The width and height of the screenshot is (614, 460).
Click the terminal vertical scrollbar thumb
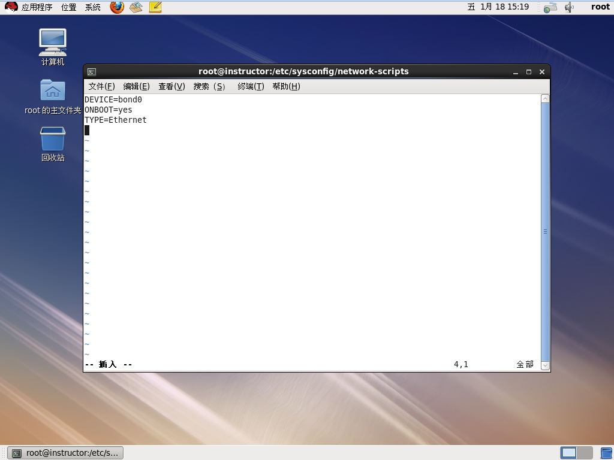pos(545,232)
